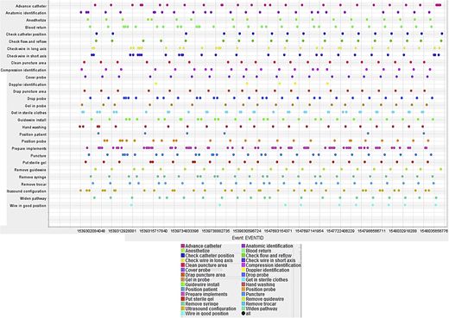The width and height of the screenshot is (449, 318).
Task: Select 'Get in sterile clothes' y-axis label
Action: tap(28, 113)
